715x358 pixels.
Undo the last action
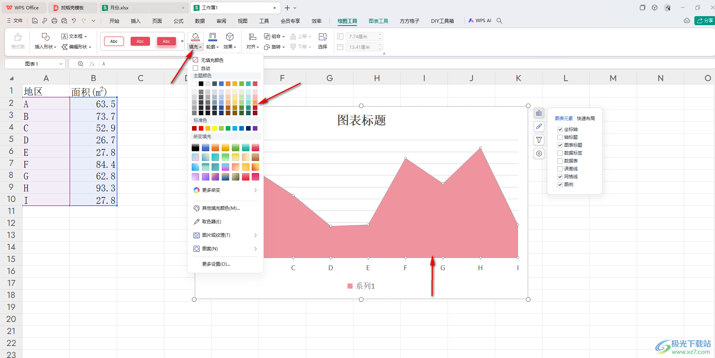tap(74, 21)
